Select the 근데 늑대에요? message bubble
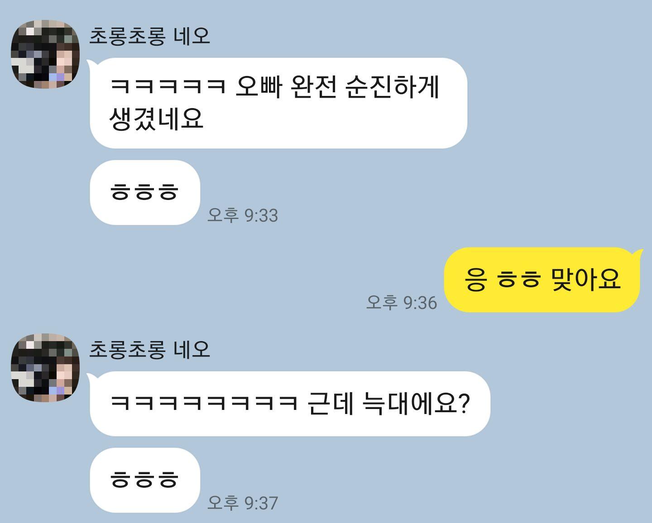 click(x=290, y=404)
